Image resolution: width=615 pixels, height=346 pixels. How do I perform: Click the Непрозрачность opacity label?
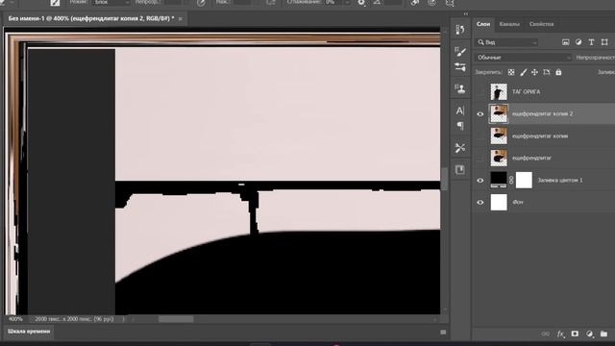(x=595, y=58)
